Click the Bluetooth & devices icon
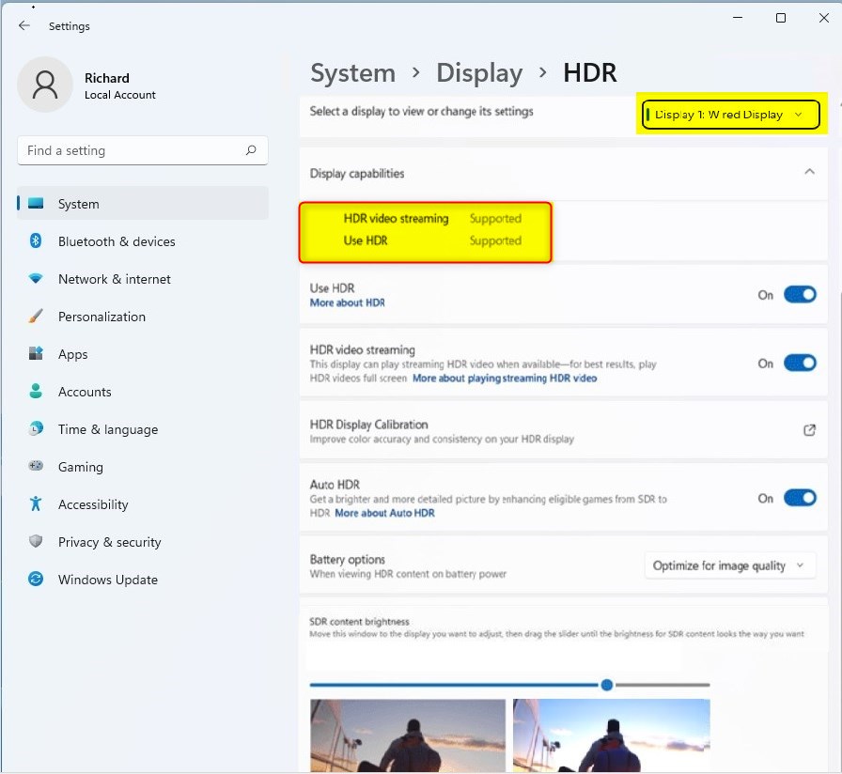 (x=36, y=241)
